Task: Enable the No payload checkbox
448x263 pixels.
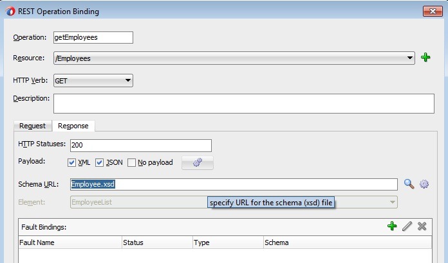Action: click(x=131, y=163)
